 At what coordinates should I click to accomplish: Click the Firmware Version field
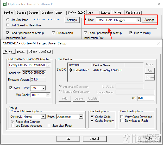point(38,79)
